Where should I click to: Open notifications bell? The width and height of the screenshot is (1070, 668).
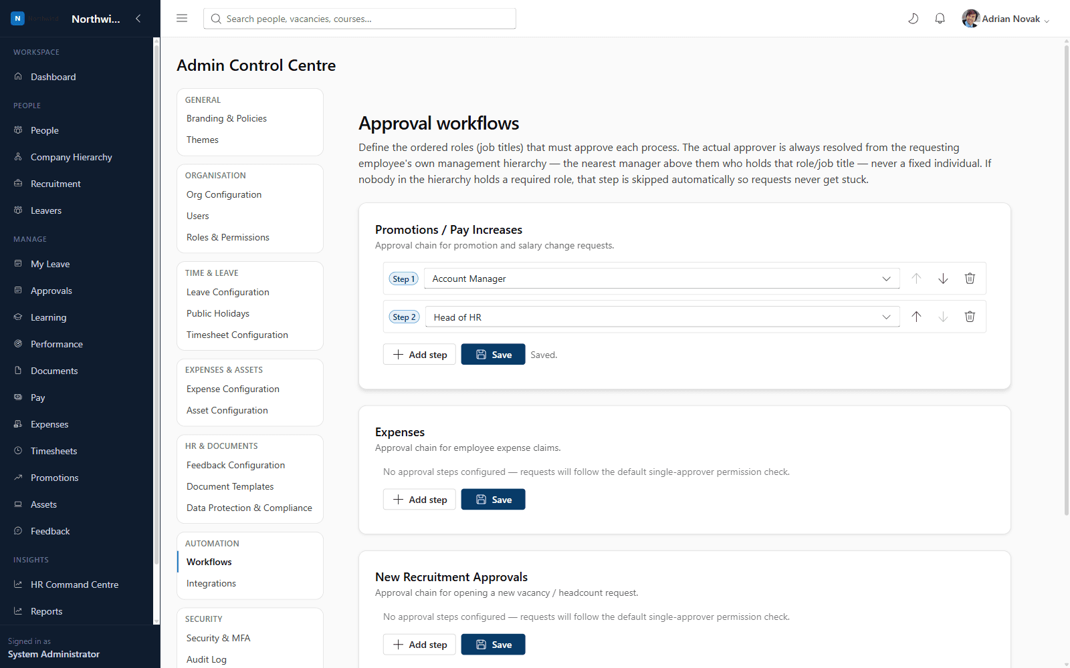tap(940, 19)
